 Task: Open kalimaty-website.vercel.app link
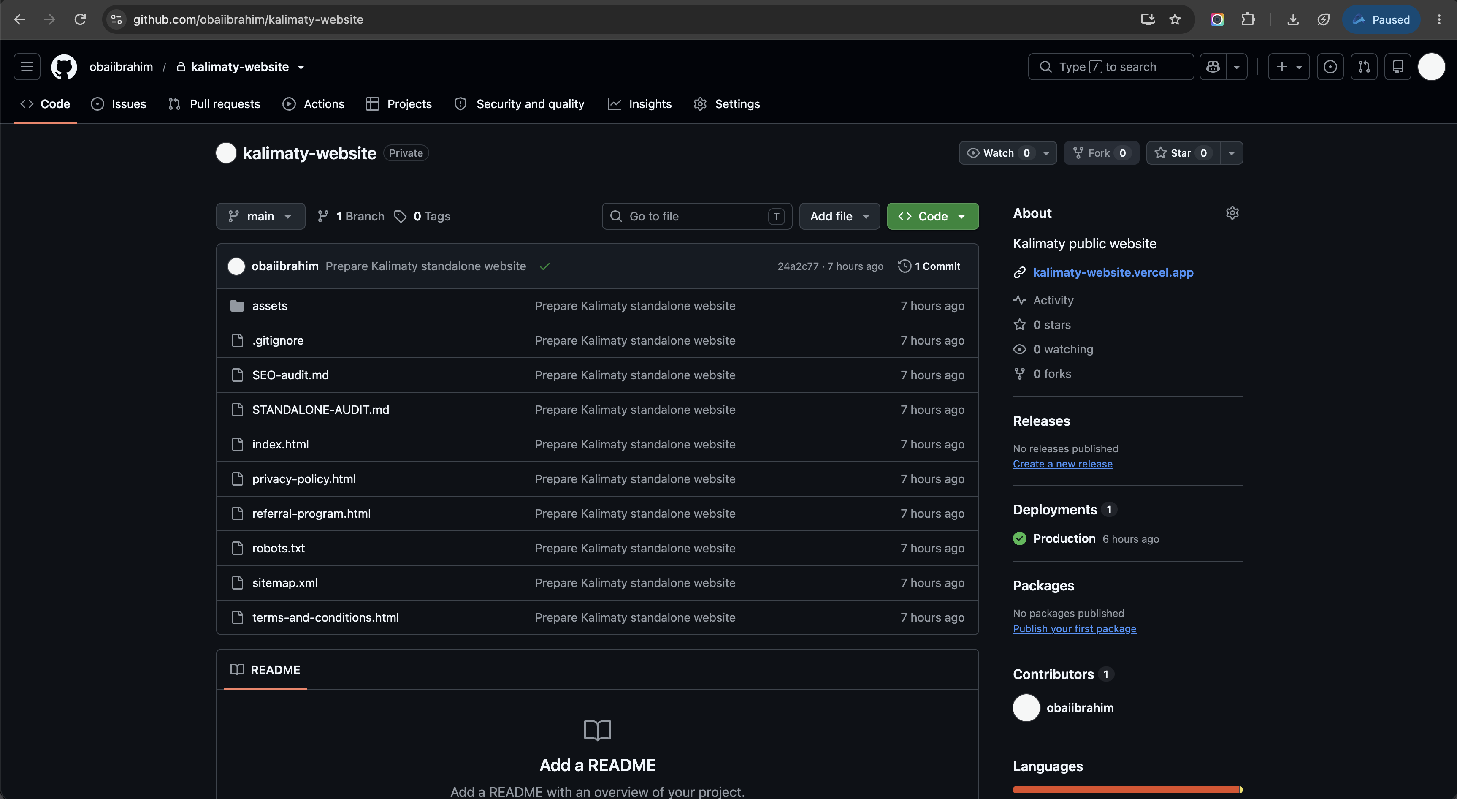tap(1113, 272)
